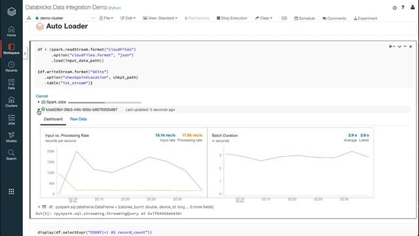Click the streaming query status icon

tap(43, 109)
